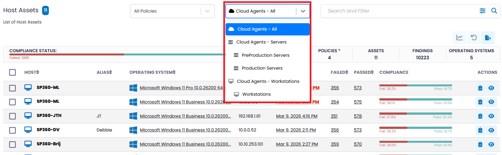The height and width of the screenshot is (155, 502).
Task: Click the refresh/reset arrow icon
Action: 474,38
